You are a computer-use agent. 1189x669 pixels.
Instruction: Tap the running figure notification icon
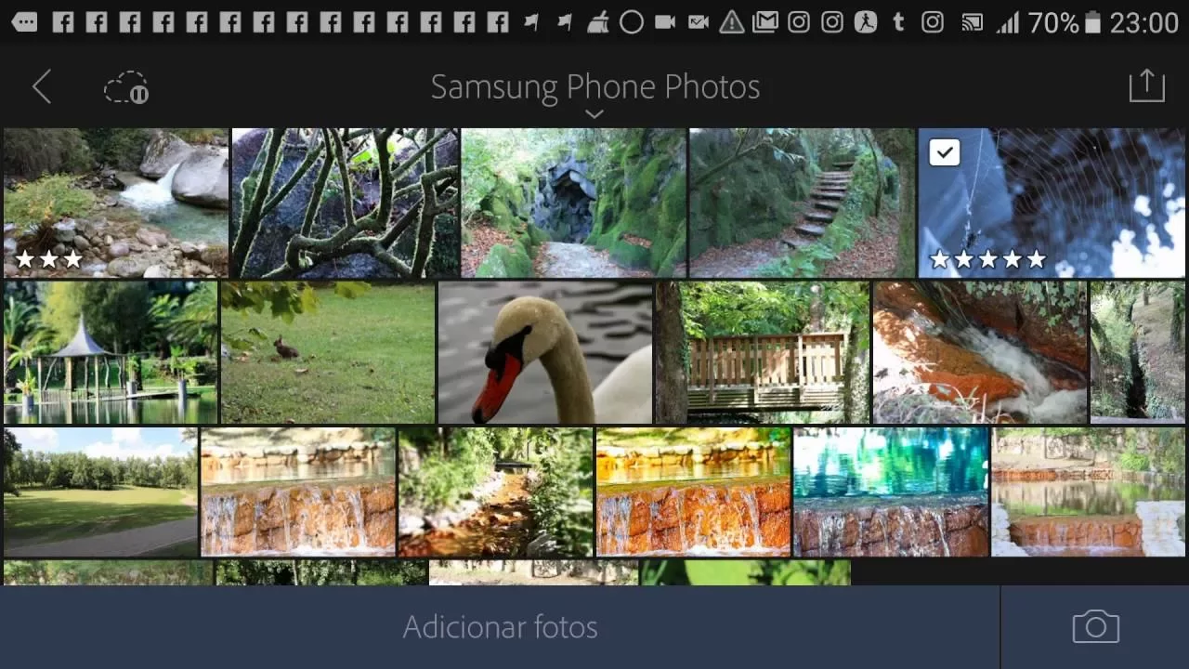point(865,21)
